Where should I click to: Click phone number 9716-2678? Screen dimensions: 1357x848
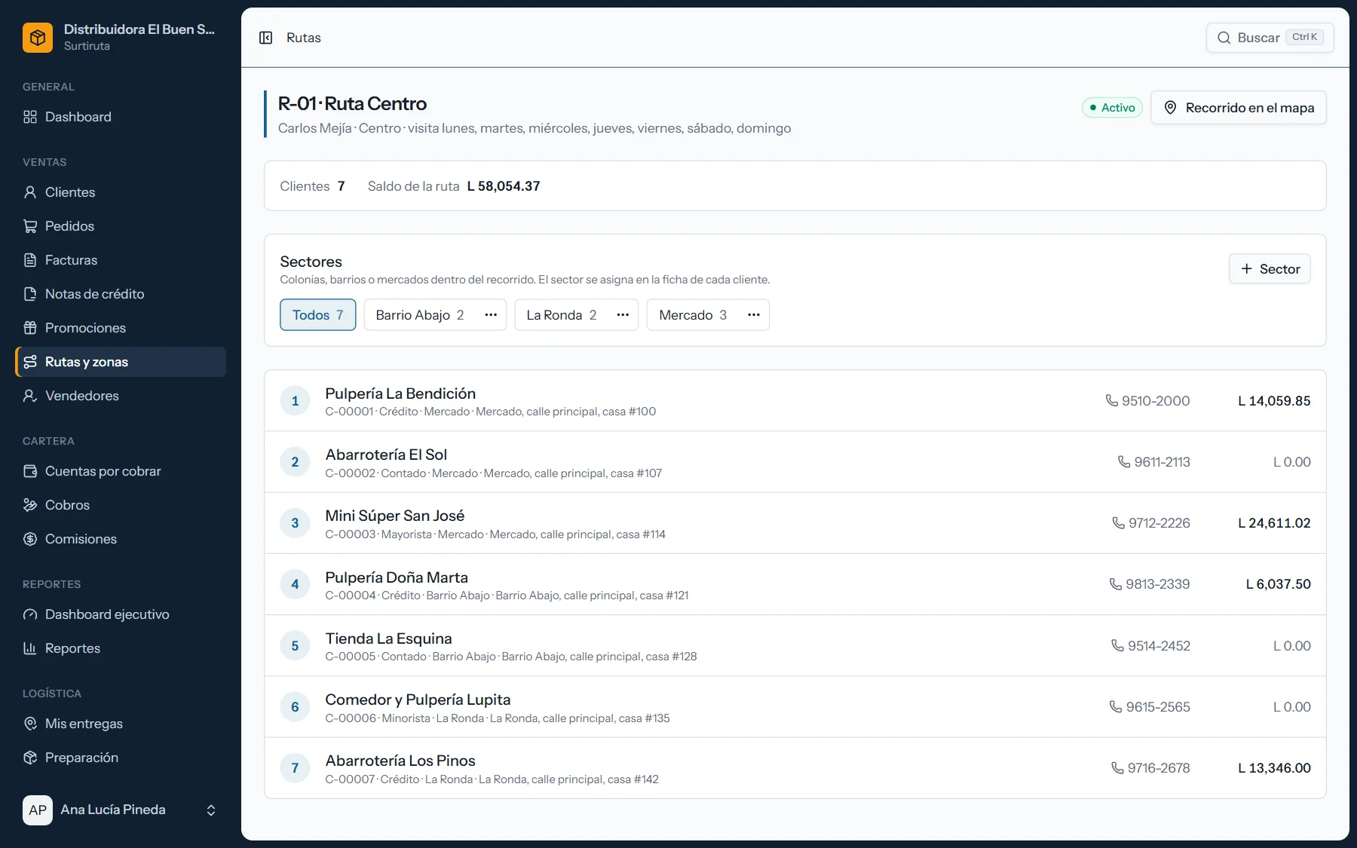(1151, 768)
